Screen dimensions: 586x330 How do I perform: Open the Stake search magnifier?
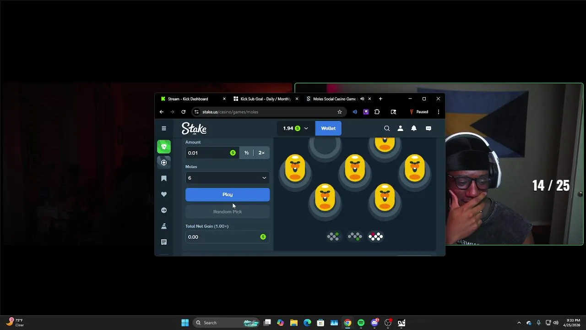tap(387, 128)
